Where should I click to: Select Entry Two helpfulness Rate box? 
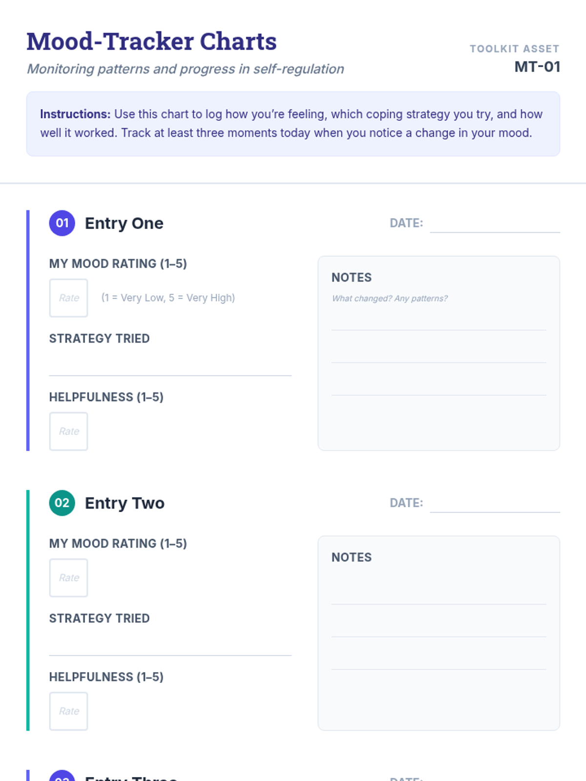pos(69,711)
